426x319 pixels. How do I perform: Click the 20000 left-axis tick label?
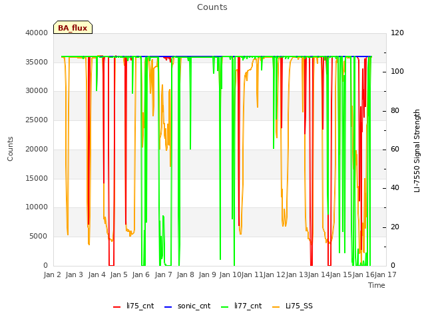coord(37,149)
